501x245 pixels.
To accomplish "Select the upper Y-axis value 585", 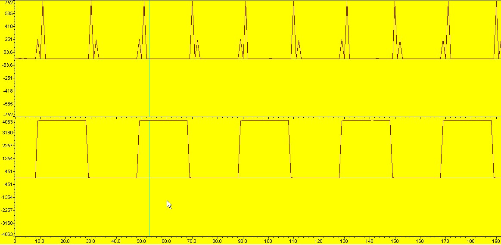I will (x=9, y=13).
